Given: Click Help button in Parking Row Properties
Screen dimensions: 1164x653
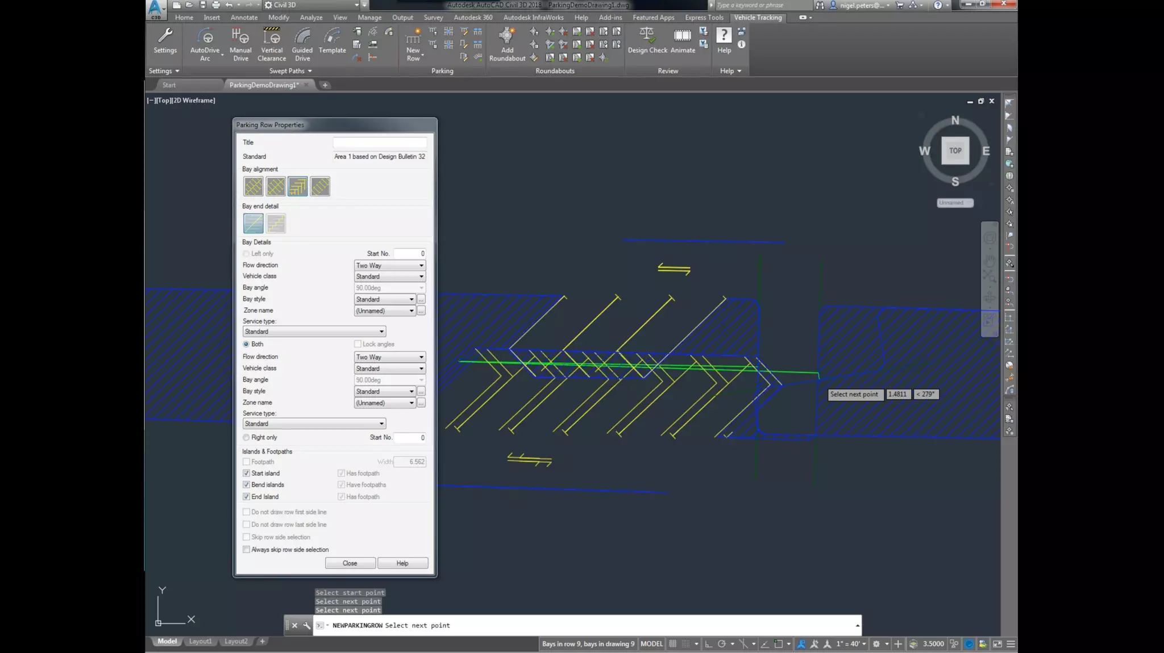Looking at the screenshot, I should coord(402,563).
